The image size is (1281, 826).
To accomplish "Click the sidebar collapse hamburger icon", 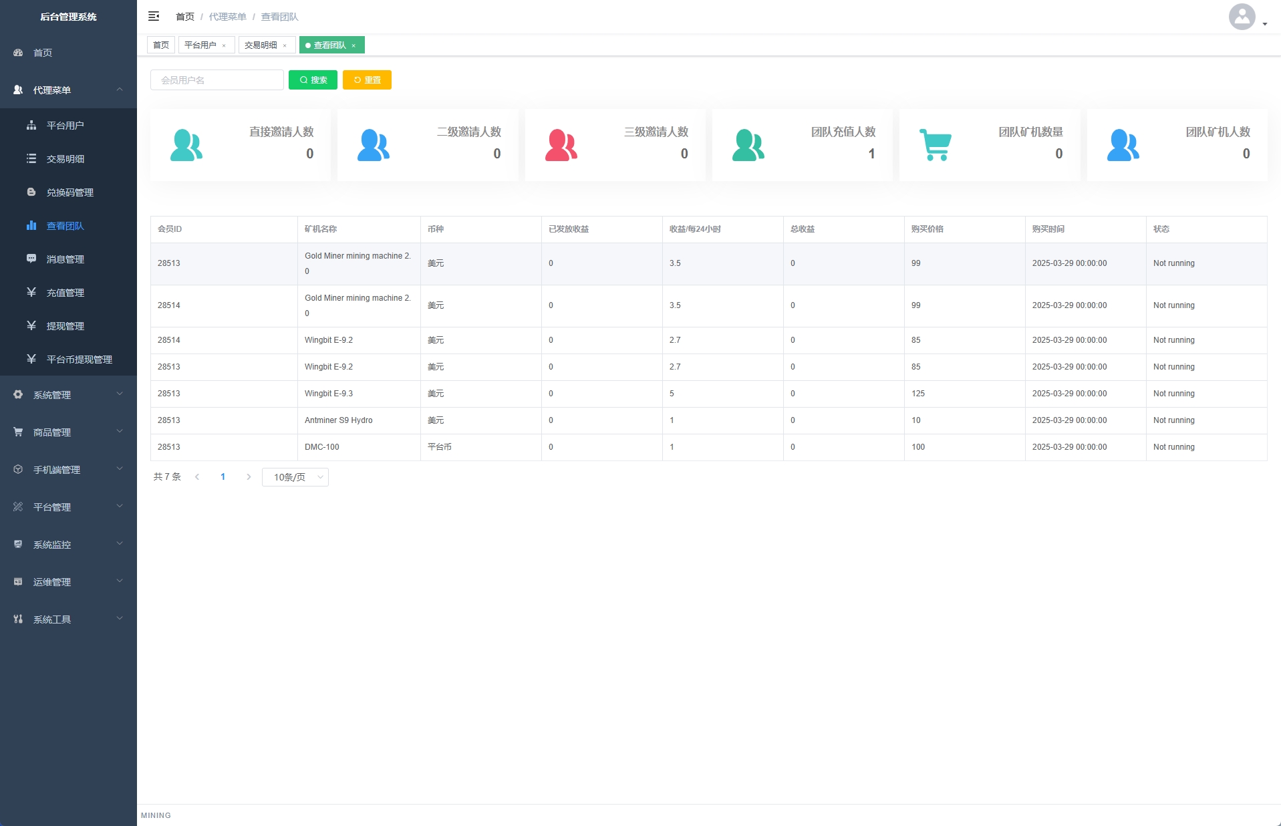I will tap(154, 16).
